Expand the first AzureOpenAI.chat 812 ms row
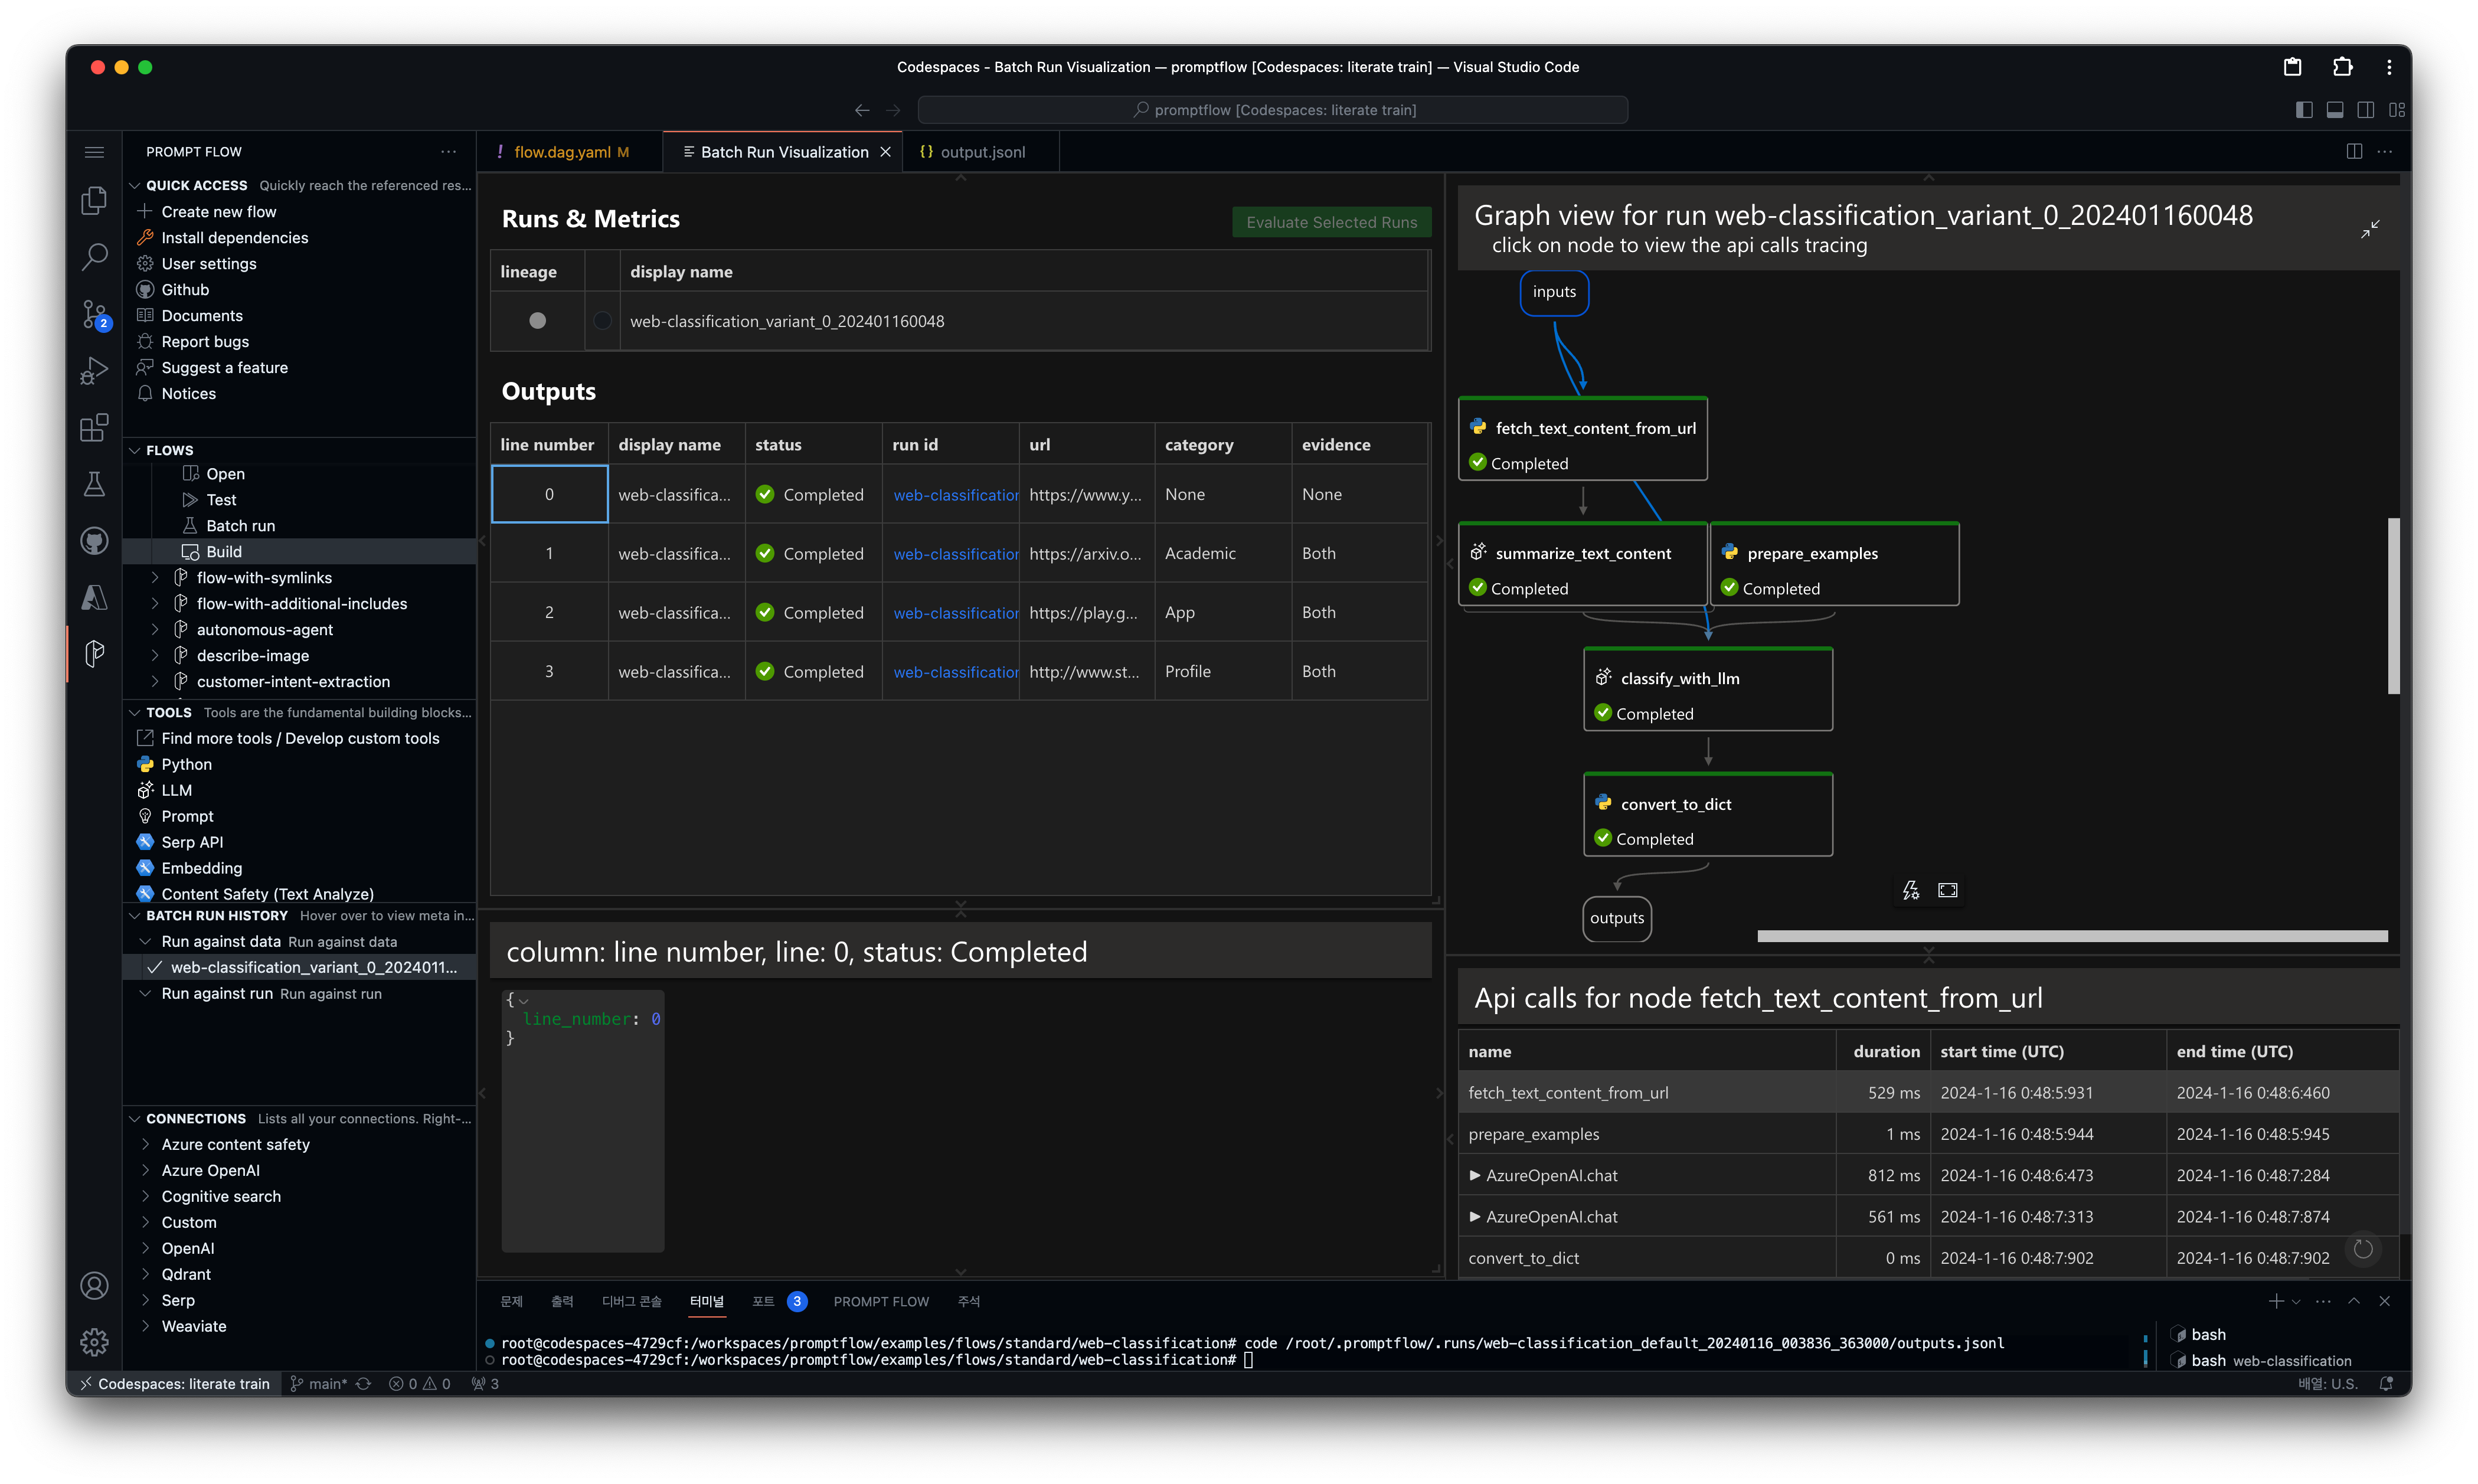The image size is (2478, 1484). coord(1474,1176)
